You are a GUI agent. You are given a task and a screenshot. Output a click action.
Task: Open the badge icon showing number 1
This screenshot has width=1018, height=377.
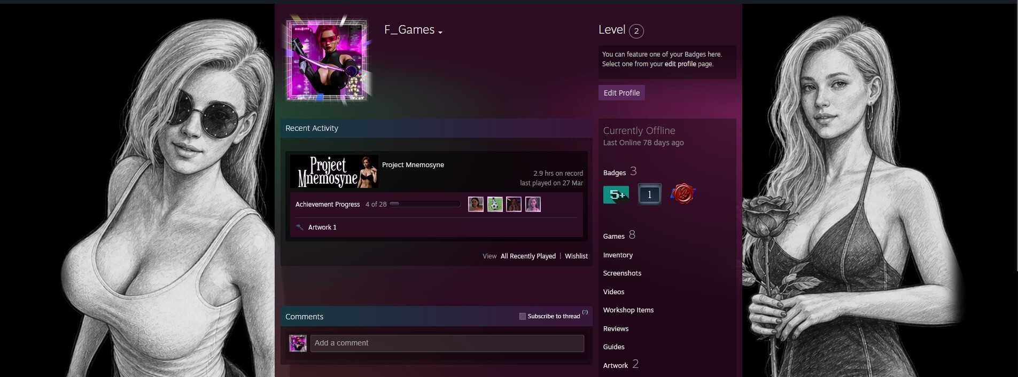[x=649, y=194]
